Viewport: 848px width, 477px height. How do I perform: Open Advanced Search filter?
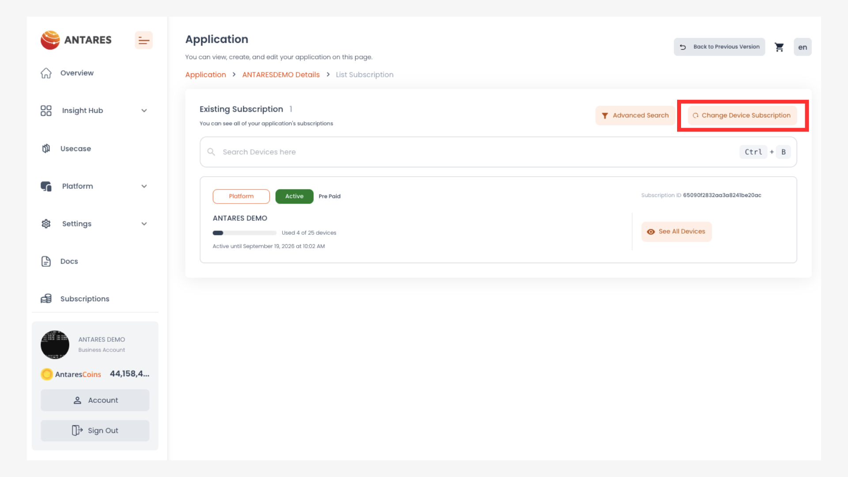coord(635,115)
